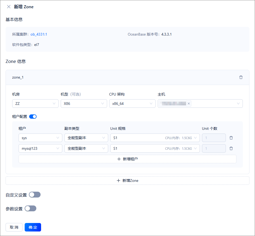The width and height of the screenshot is (255, 236).
Task: Click the 基本信息 heading
Action: click(x=14, y=20)
